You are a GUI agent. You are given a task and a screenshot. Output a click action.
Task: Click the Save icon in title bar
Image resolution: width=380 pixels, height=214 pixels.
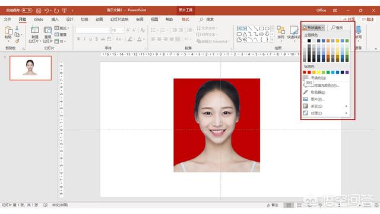click(39, 11)
